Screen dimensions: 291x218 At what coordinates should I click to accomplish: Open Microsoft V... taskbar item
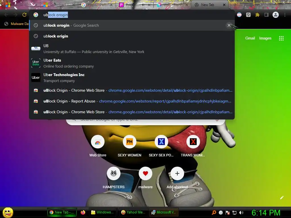click(x=164, y=212)
